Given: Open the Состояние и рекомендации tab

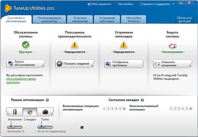Looking at the screenshot, I should click(16, 19).
